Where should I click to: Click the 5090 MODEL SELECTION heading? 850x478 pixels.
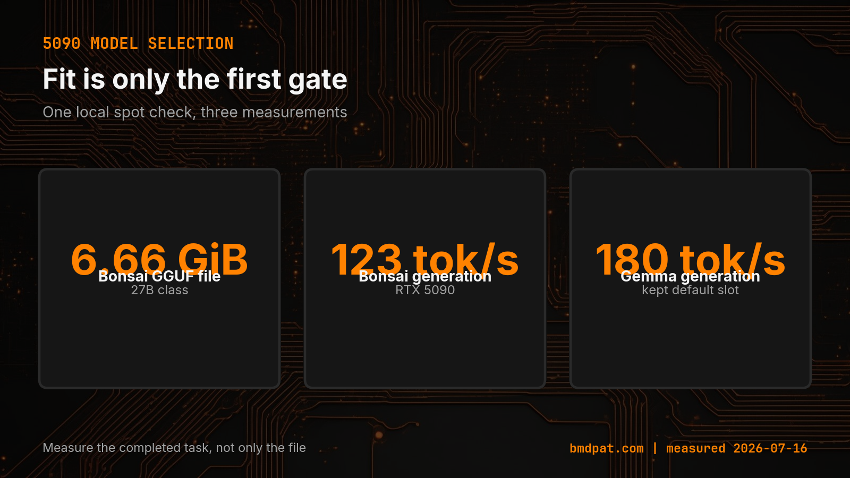(138, 44)
